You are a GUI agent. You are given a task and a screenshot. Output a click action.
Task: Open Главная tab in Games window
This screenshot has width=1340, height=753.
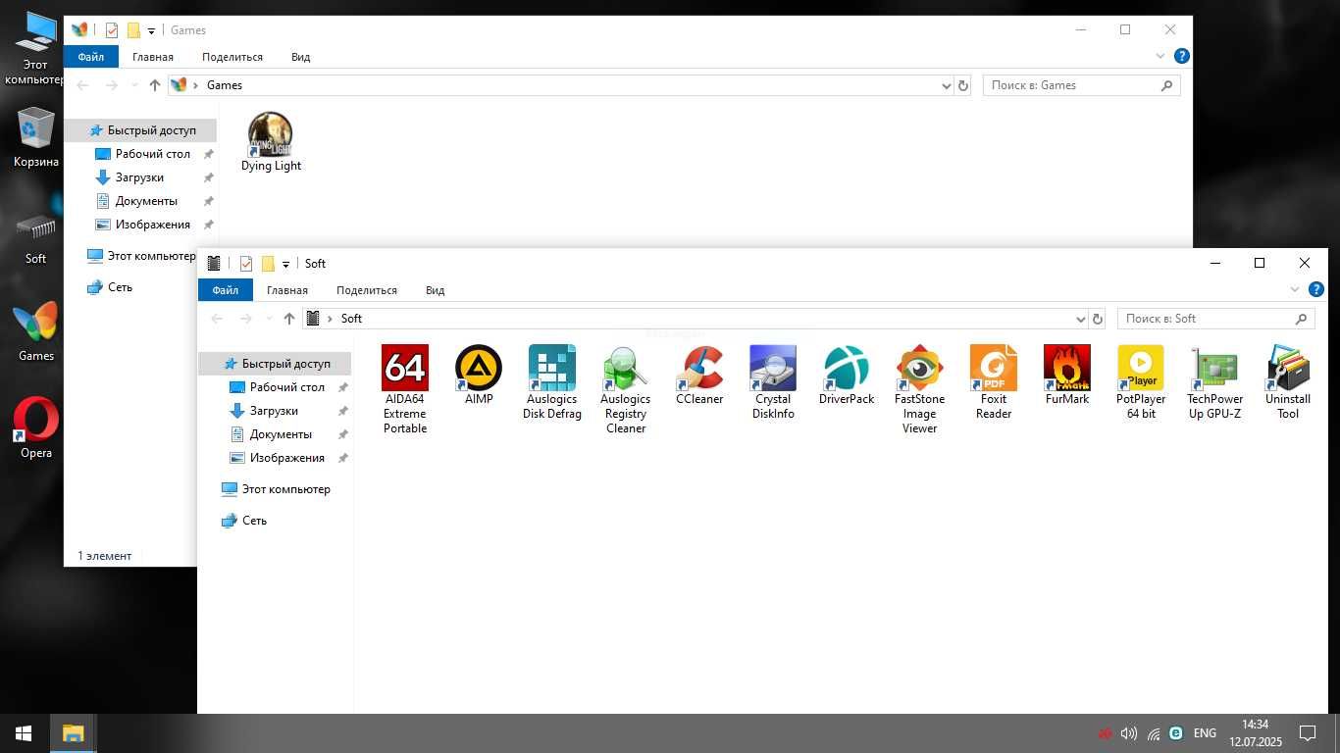click(x=153, y=57)
